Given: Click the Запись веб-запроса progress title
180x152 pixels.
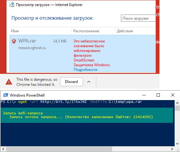Looking at the screenshot, I should point(23,113).
